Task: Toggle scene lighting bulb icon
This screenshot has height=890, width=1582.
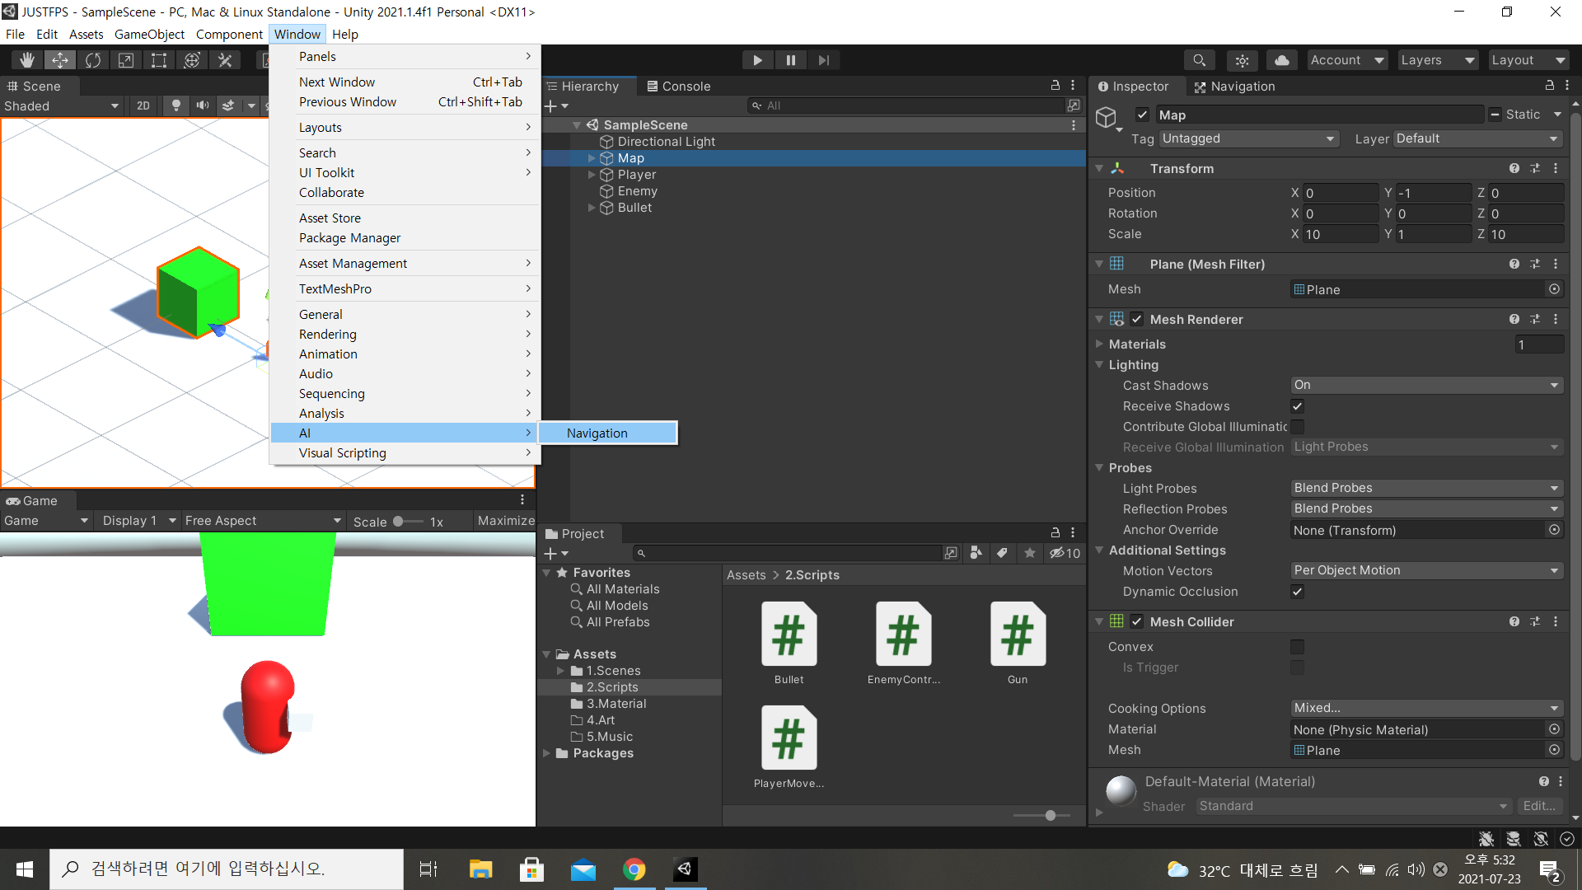Action: pos(176,105)
